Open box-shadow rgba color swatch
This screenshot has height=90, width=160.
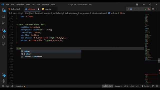coord(50,38)
